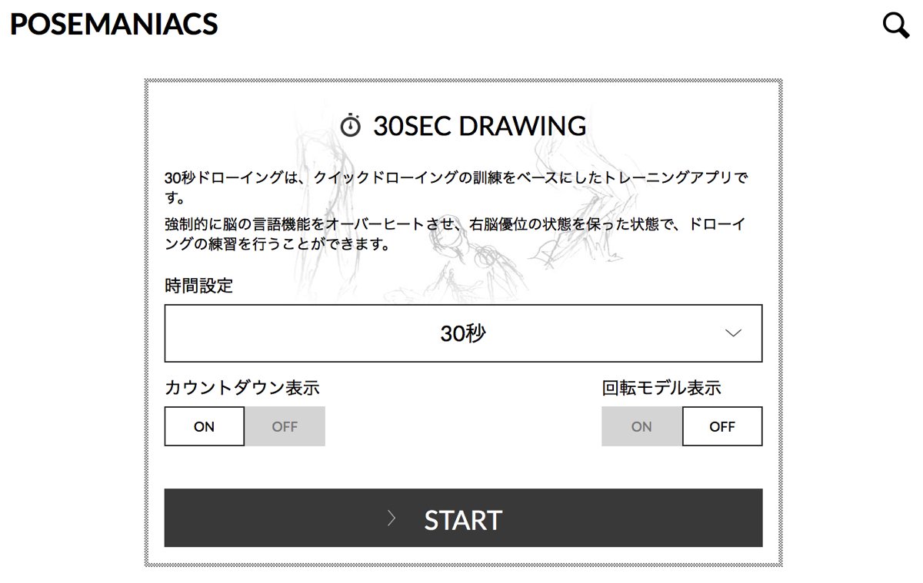
Task: Turn カウントダウン表示 OFF
Action: tap(285, 426)
